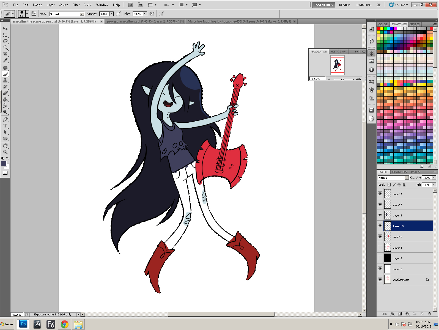
Task: Select the Spot Healing Brush tool
Action: tap(5, 68)
